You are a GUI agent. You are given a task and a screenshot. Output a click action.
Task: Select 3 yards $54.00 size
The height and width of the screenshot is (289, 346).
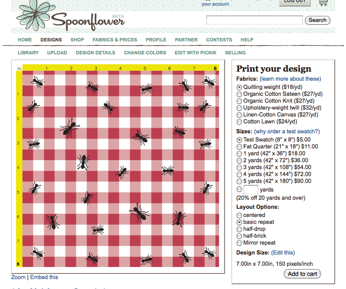pyautogui.click(x=239, y=168)
